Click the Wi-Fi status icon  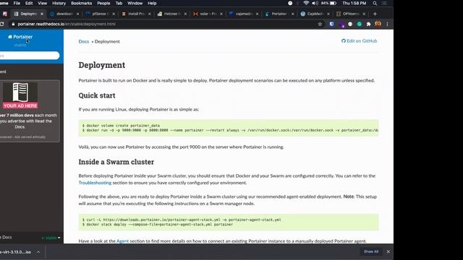coord(306,3)
